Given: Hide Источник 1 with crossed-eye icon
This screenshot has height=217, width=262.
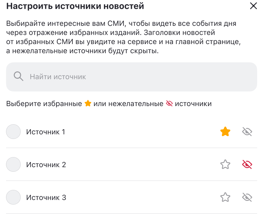Looking at the screenshot, I should coord(247,132).
